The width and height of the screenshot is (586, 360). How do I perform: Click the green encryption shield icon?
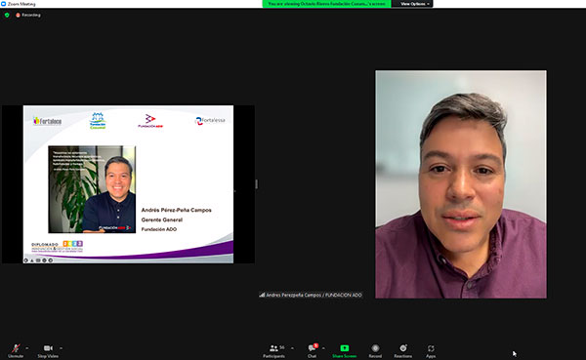click(x=7, y=15)
